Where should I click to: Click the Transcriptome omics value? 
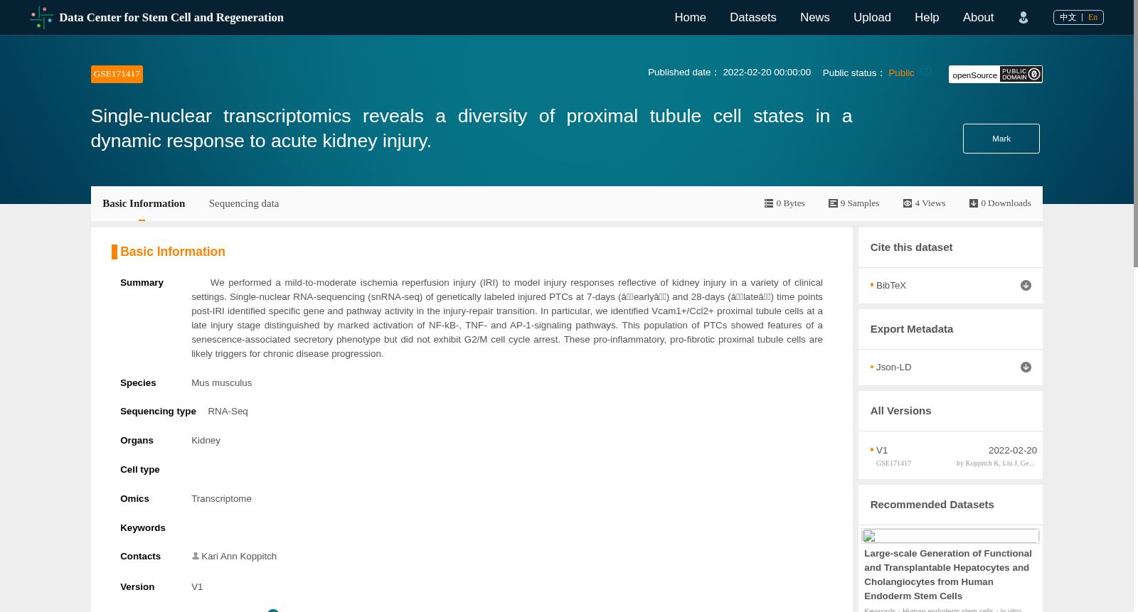click(x=221, y=498)
